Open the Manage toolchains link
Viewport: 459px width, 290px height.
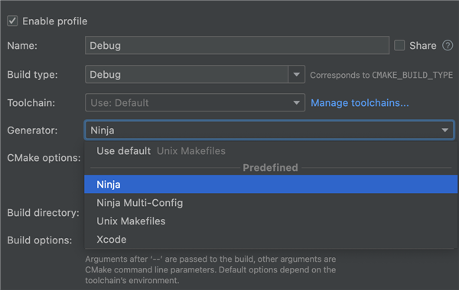(360, 103)
